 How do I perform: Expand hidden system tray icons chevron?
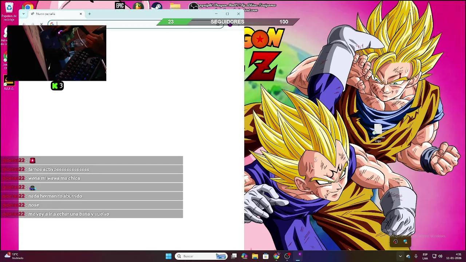click(x=400, y=256)
